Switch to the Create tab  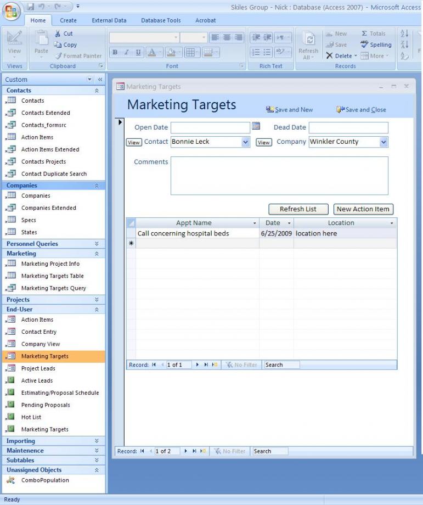[x=68, y=20]
